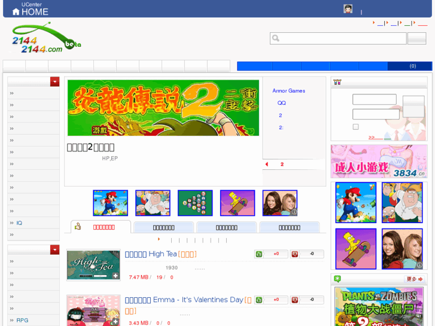Focus the username field in the login panel
This screenshot has width=435, height=326.
(x=374, y=99)
